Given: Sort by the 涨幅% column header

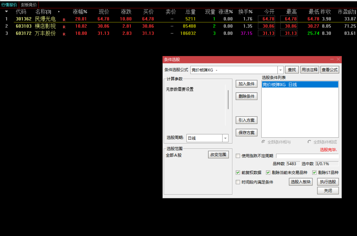Looking at the screenshot, I should tap(80, 12).
